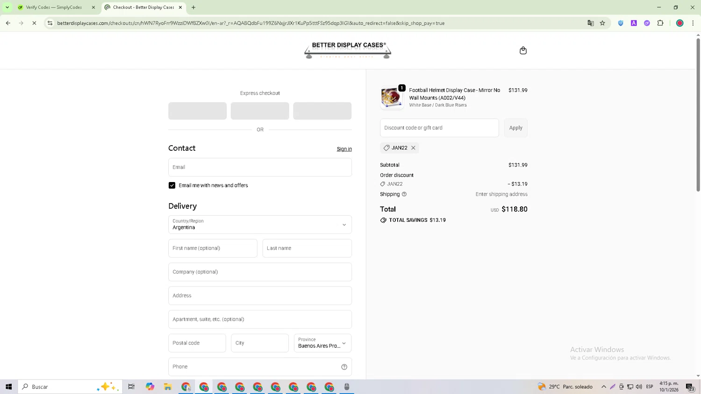The image size is (701, 394).
Task: Click the middle express checkout placeholder button
Action: 260,111
